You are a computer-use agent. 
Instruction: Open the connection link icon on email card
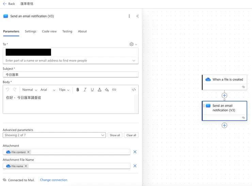coord(243,117)
